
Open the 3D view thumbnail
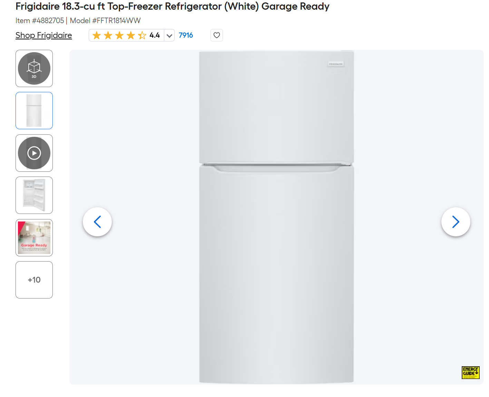click(34, 68)
